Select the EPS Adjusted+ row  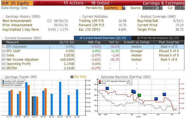93,47
